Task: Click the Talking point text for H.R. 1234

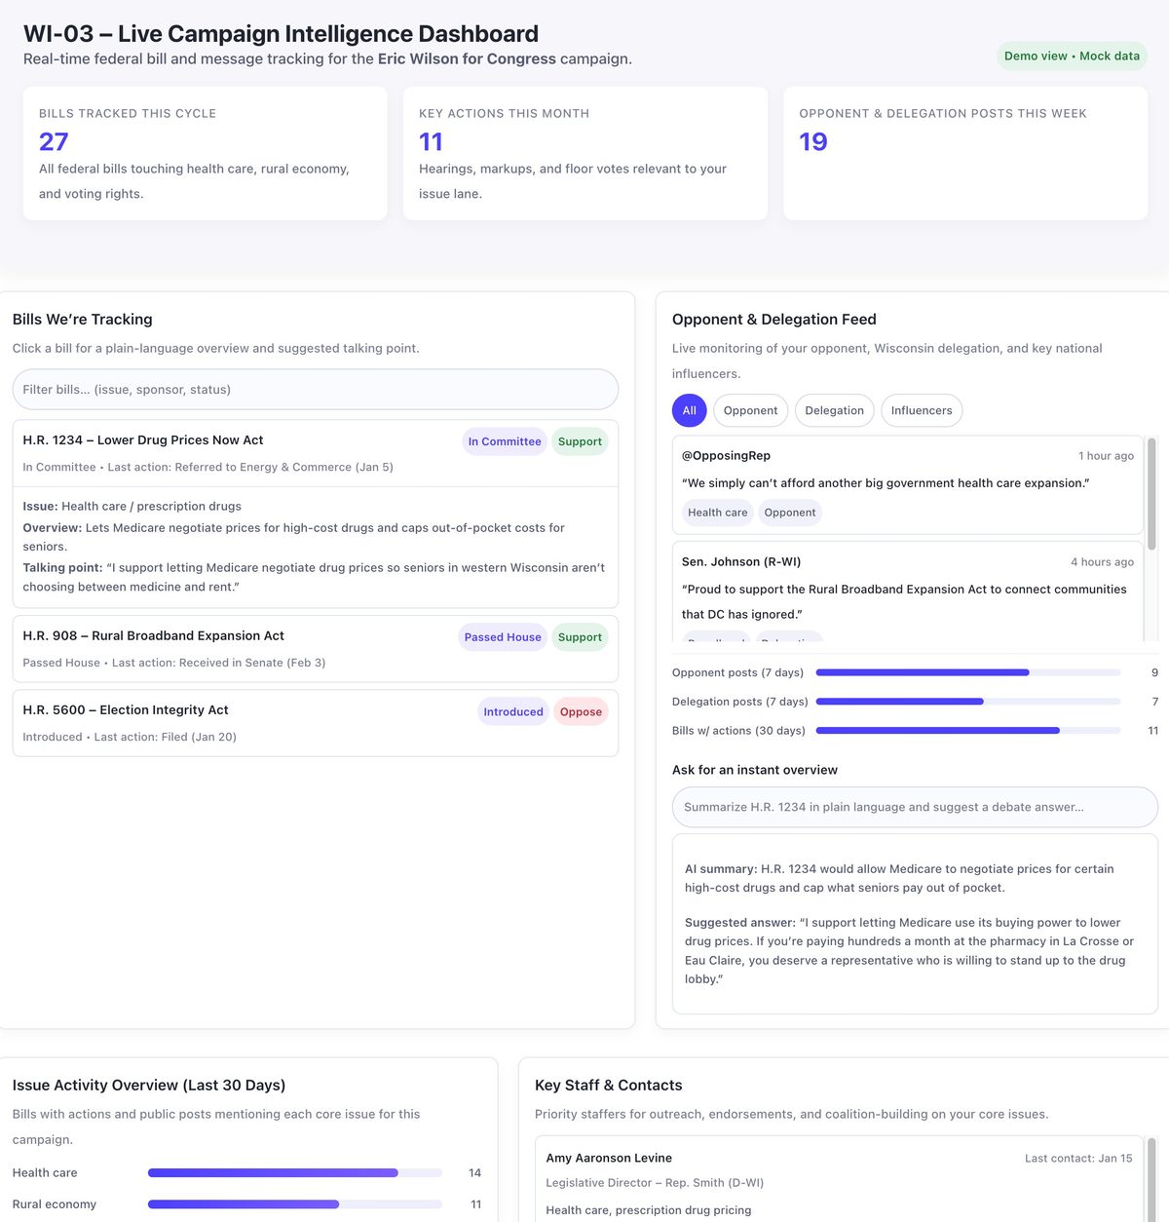Action: click(314, 577)
